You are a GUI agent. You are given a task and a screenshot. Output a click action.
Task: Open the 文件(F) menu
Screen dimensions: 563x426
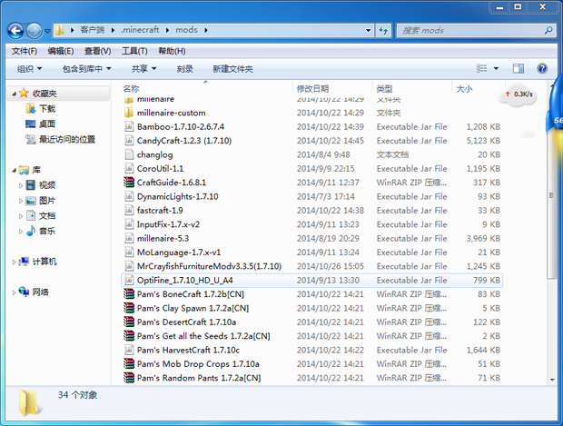click(25, 51)
